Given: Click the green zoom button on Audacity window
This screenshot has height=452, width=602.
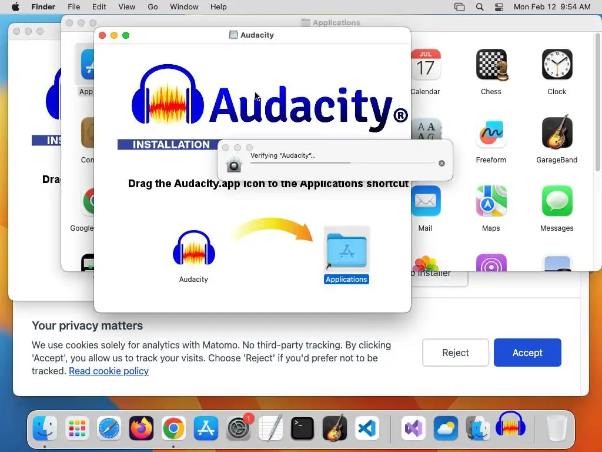Looking at the screenshot, I should [126, 35].
